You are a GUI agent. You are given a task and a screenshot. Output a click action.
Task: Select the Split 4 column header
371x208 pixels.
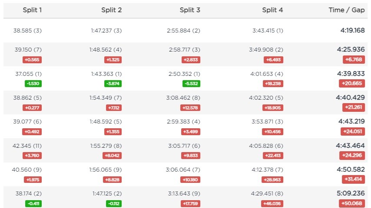[272, 10]
